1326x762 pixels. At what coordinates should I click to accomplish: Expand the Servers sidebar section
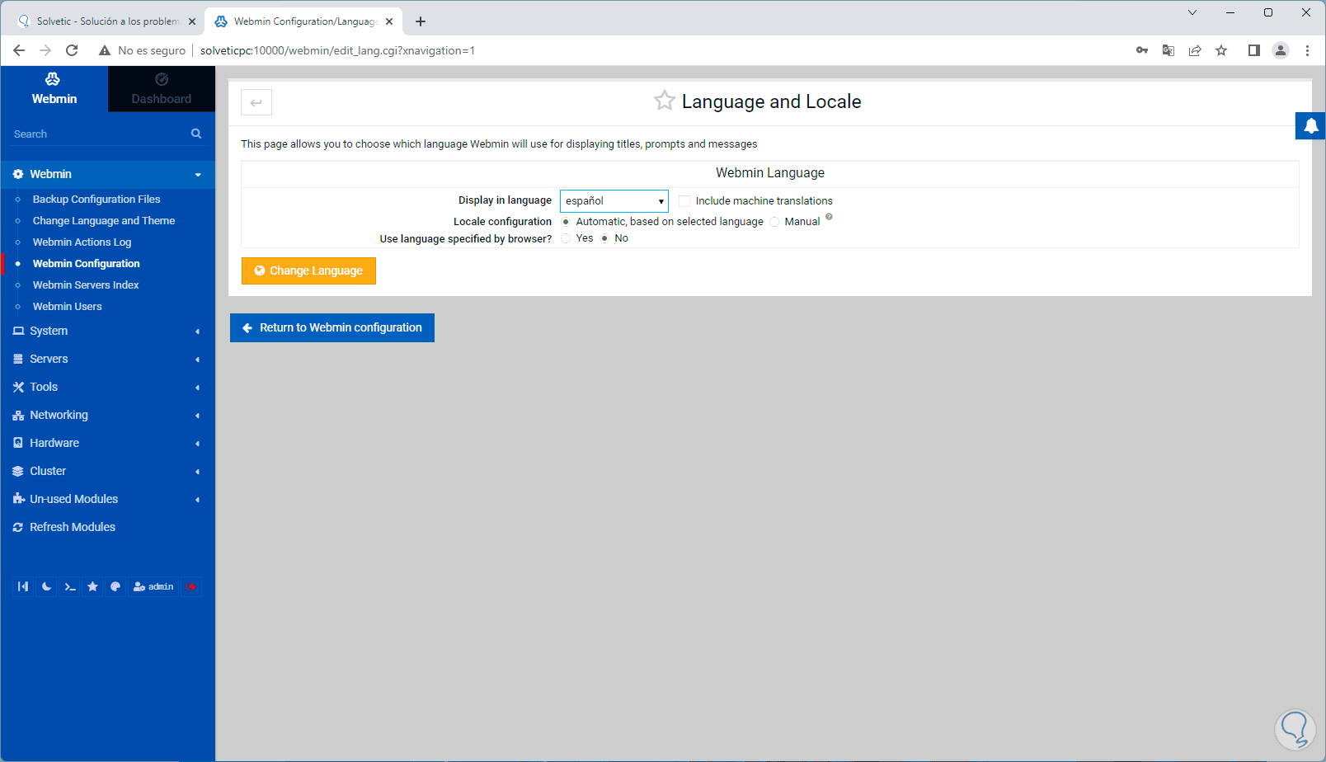[x=107, y=359]
